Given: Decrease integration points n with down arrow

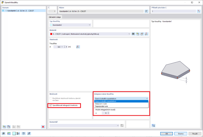Looking at the screenshot, I should coord(108,114).
